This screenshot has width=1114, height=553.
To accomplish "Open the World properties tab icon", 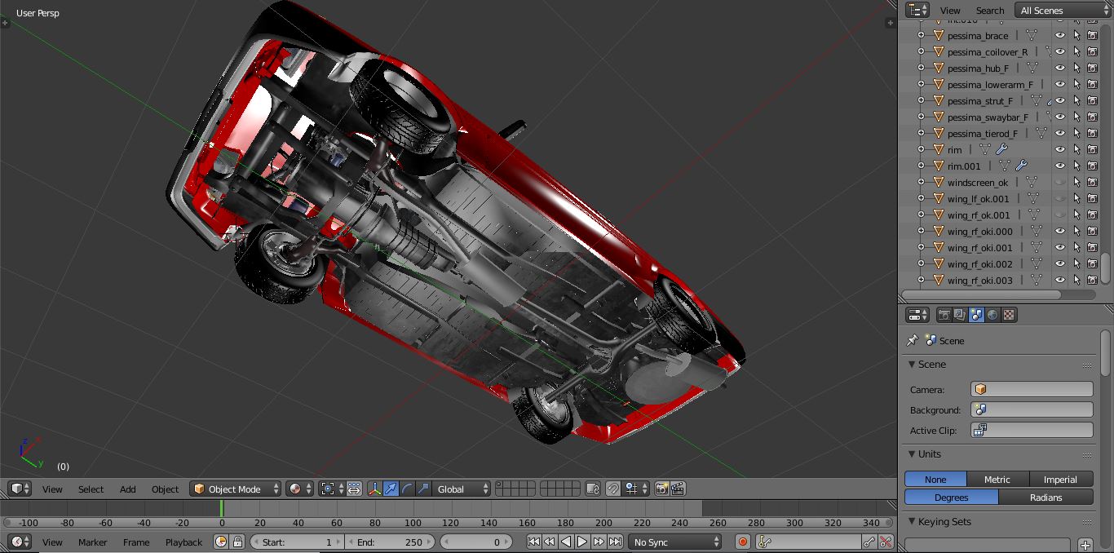I will pyautogui.click(x=992, y=315).
